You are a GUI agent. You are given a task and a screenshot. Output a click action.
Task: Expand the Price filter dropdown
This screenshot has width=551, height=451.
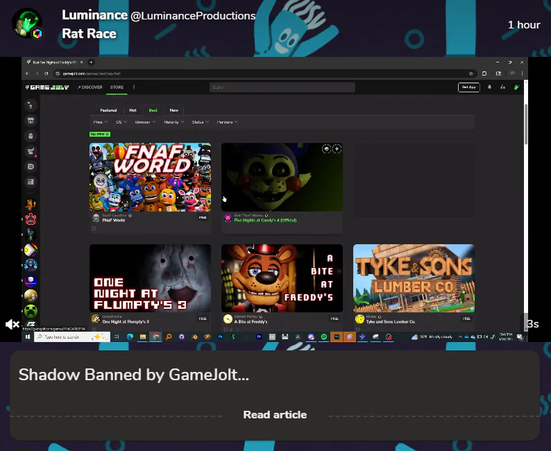coord(100,122)
